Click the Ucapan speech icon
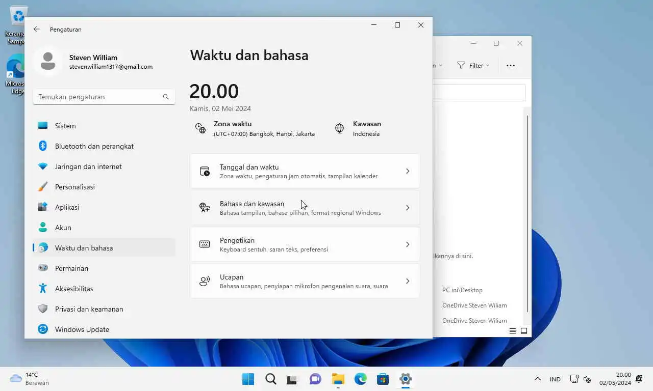The image size is (653, 391). tap(205, 281)
